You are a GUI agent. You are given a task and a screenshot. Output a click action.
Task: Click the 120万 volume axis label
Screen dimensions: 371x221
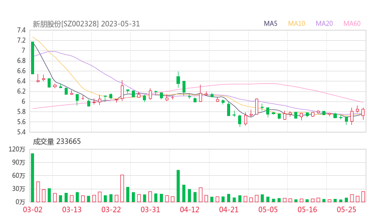[17, 149]
